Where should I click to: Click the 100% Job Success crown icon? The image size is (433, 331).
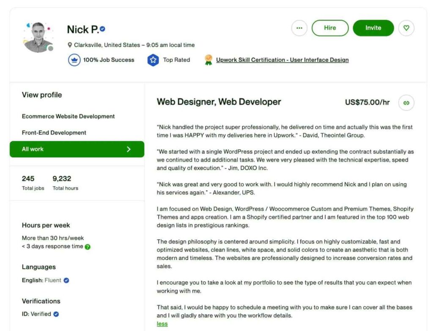pos(74,60)
